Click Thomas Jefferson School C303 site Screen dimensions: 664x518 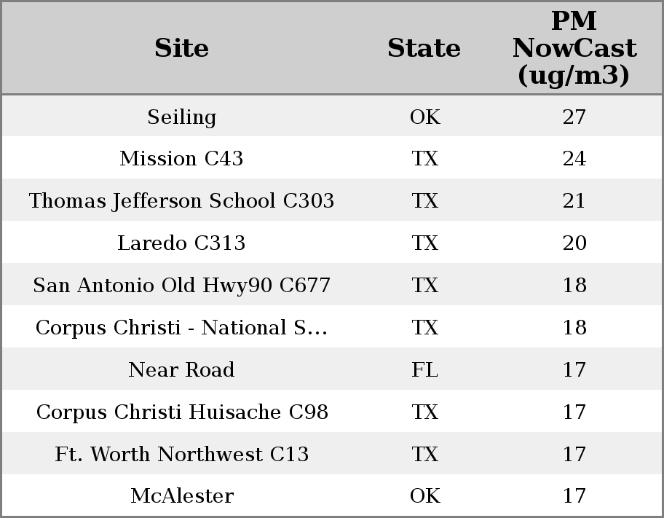click(x=181, y=201)
